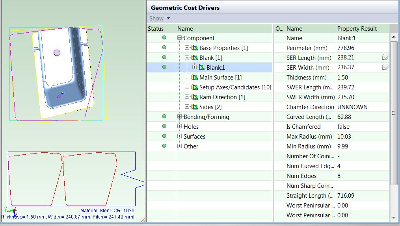
Task: Click the Base Properties node icon
Action: coord(194,48)
